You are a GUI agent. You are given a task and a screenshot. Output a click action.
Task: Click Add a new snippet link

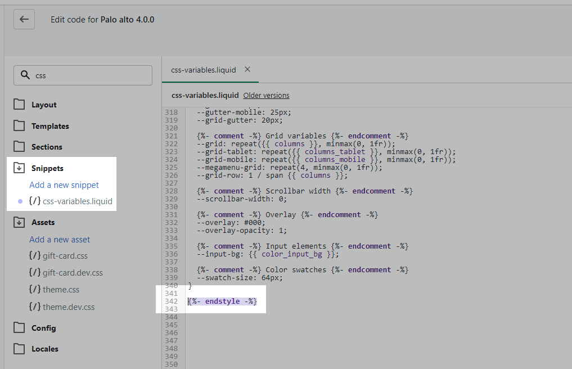pyautogui.click(x=64, y=185)
